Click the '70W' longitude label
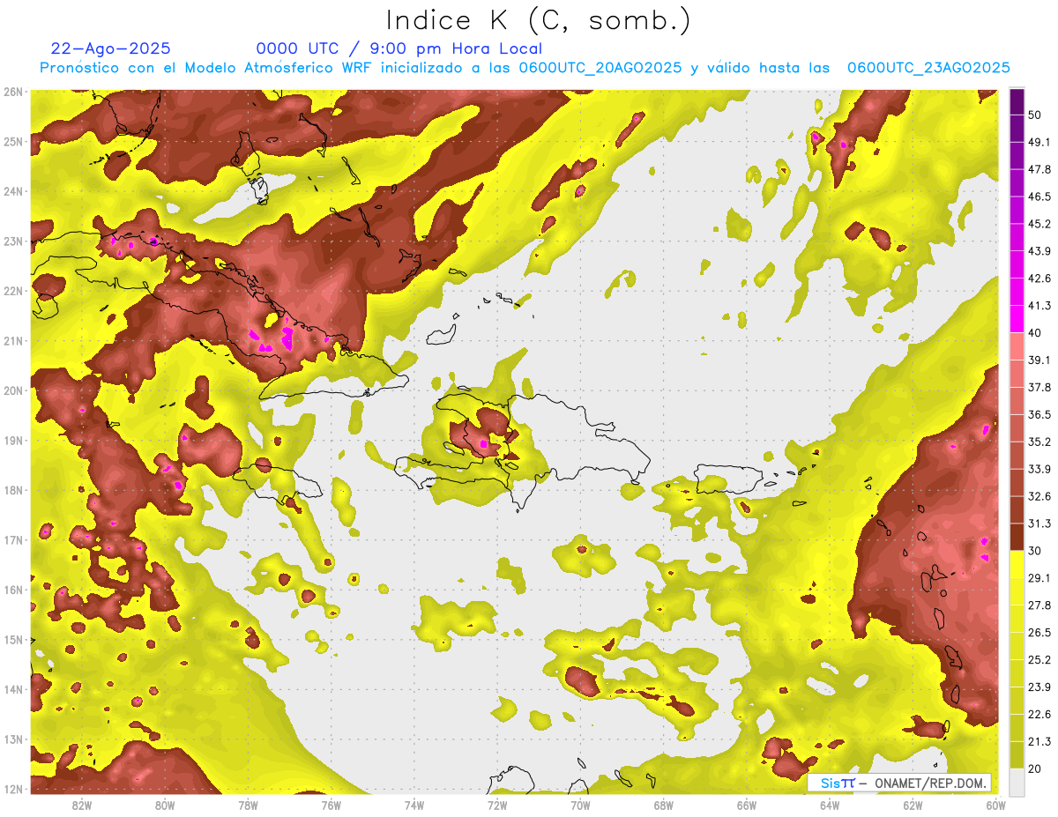The image size is (1058, 817). 580,805
